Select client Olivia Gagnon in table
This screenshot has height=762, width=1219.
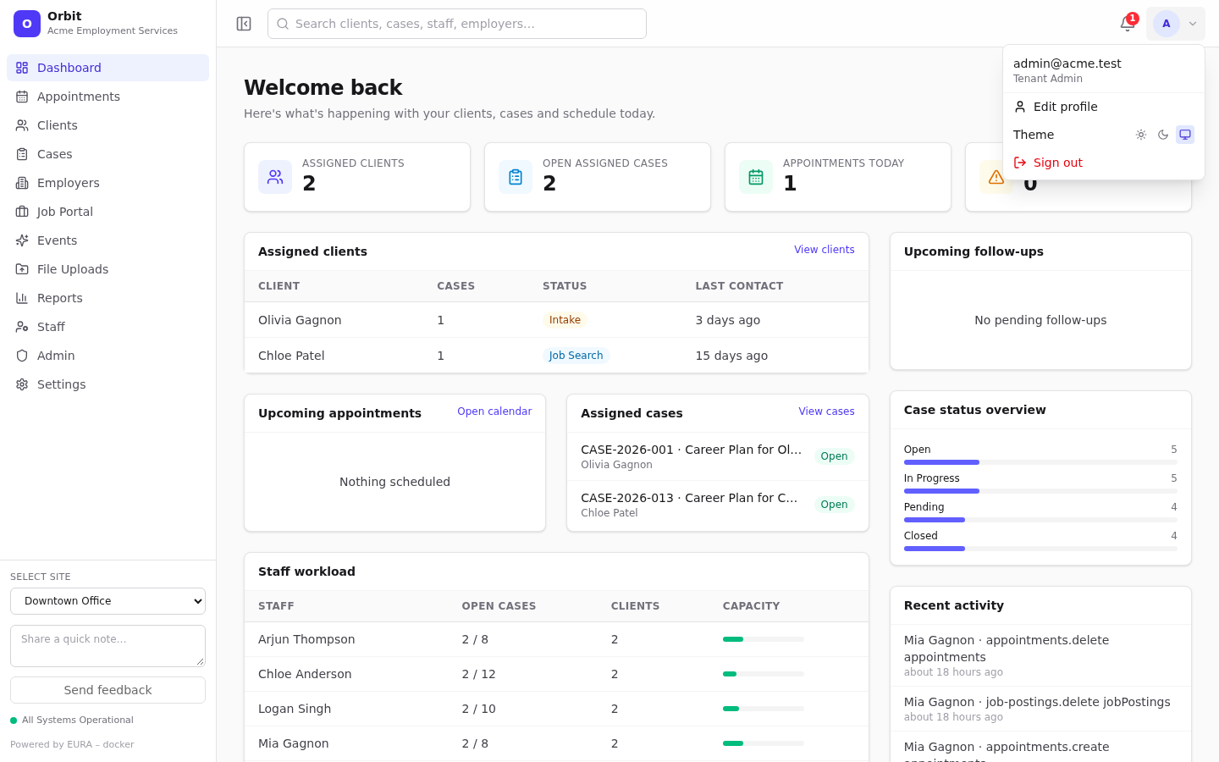coord(300,320)
